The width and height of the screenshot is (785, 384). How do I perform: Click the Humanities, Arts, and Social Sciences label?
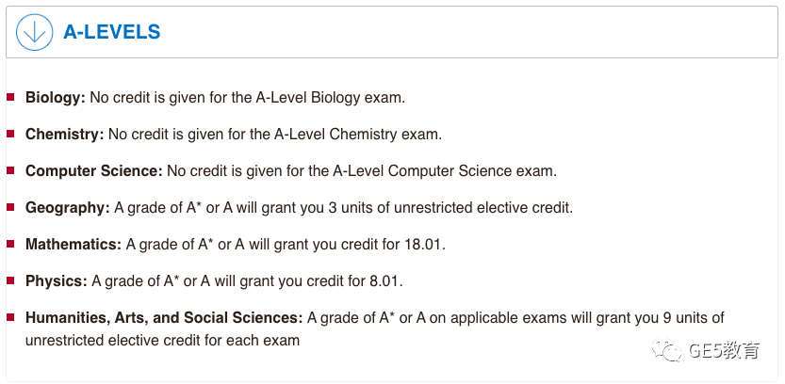pos(164,318)
